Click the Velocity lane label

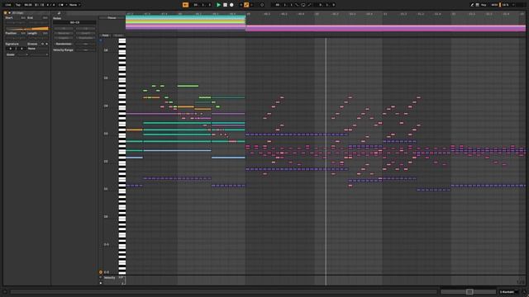tap(109, 278)
